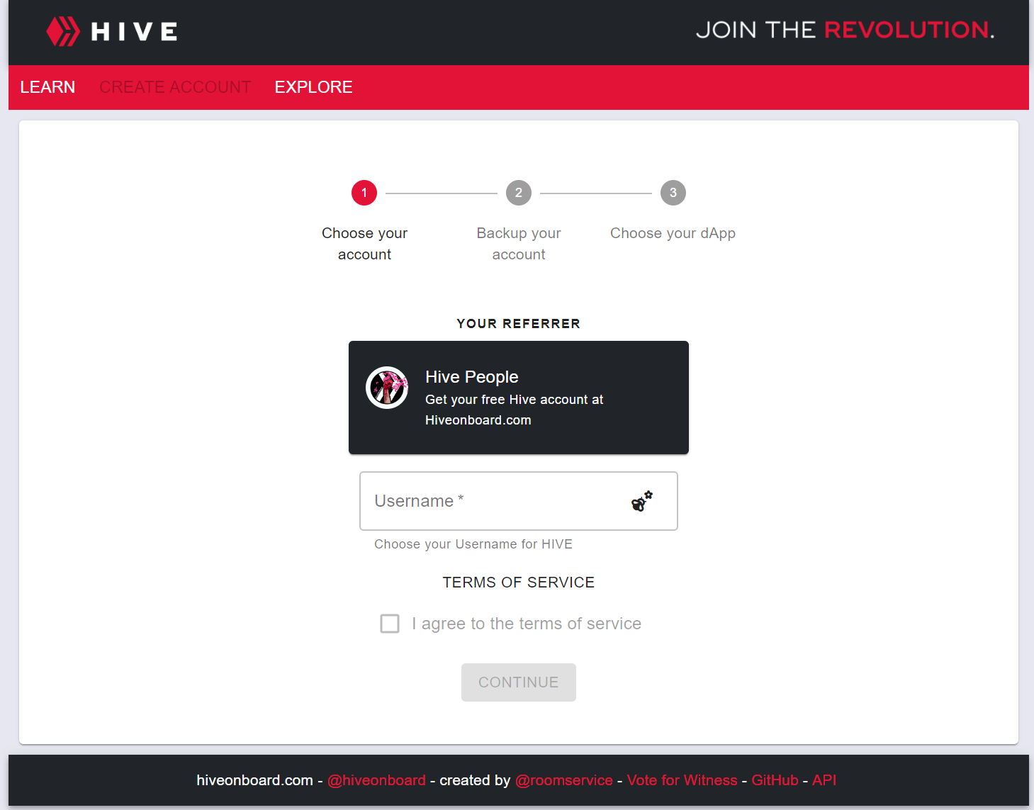Click the 'Hive People' referrer name
Viewport: 1034px width, 810px height.
pyautogui.click(x=472, y=377)
